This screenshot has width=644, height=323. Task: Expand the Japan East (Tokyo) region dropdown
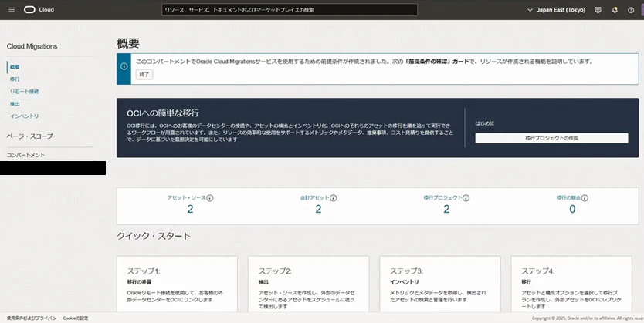tap(557, 10)
